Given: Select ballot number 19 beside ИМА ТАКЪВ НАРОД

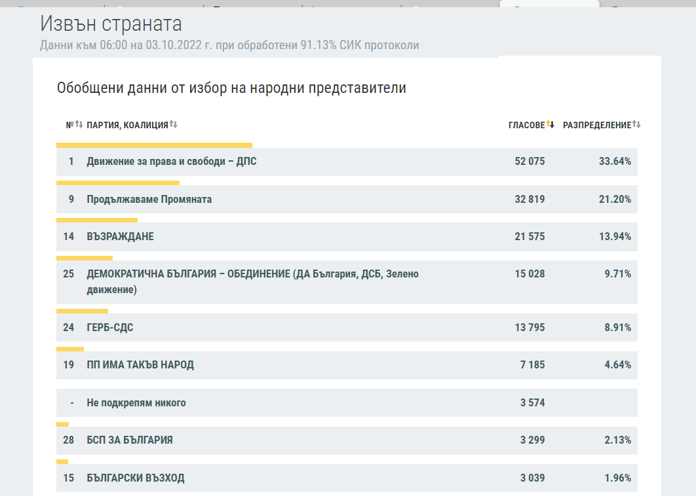Looking at the screenshot, I should pyautogui.click(x=68, y=364).
